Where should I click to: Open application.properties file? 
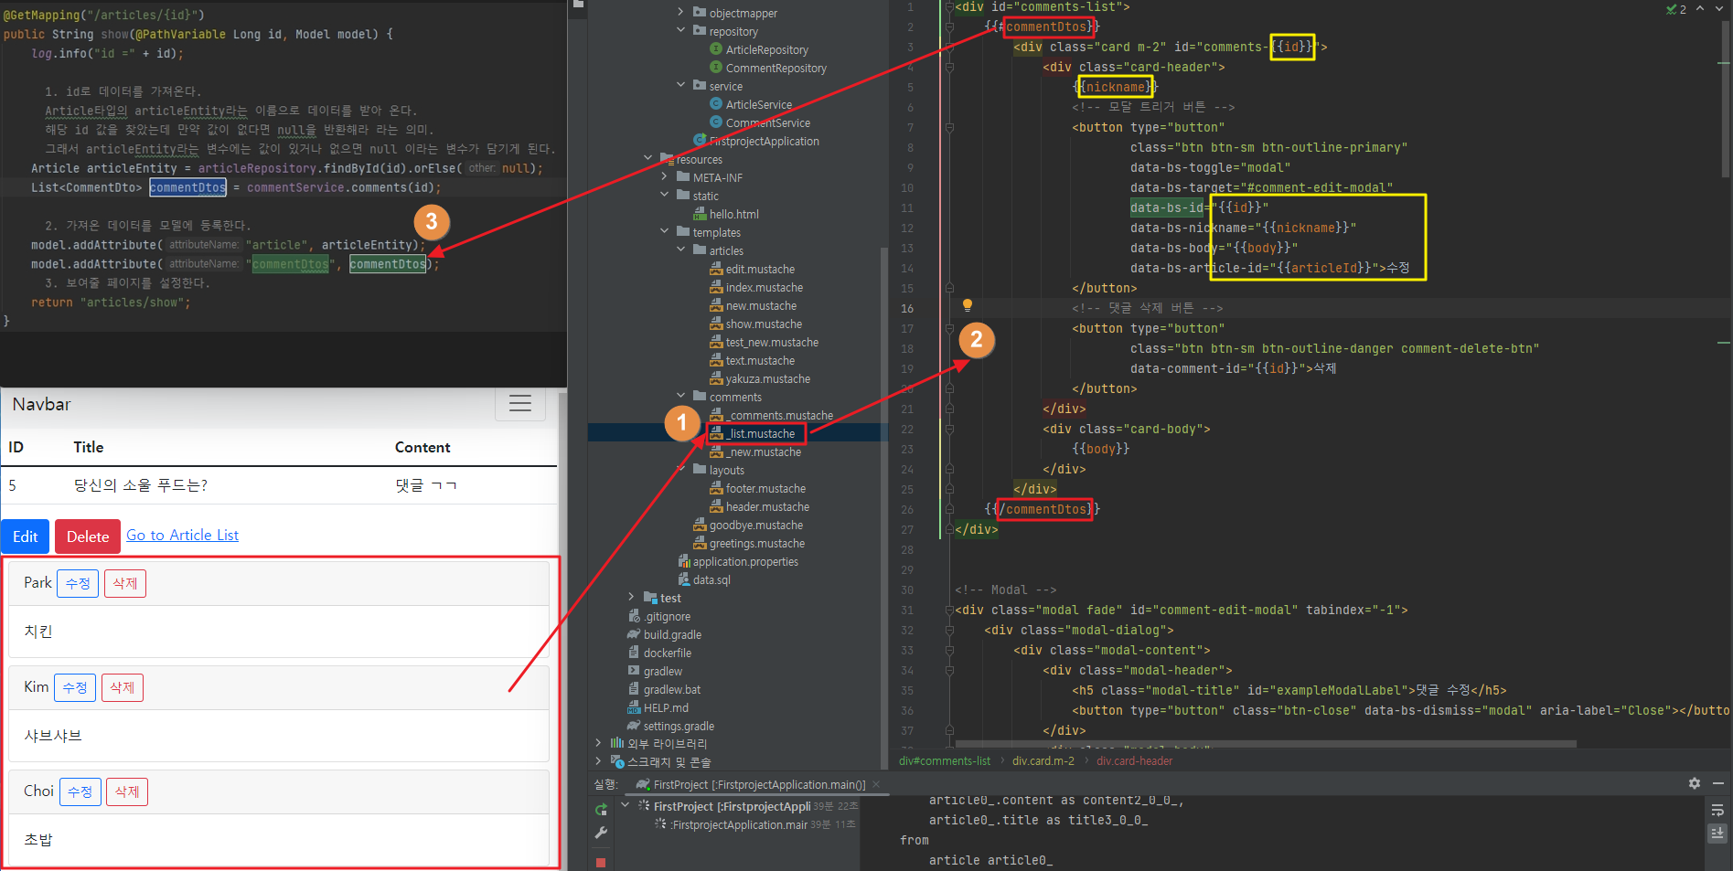pos(738,562)
